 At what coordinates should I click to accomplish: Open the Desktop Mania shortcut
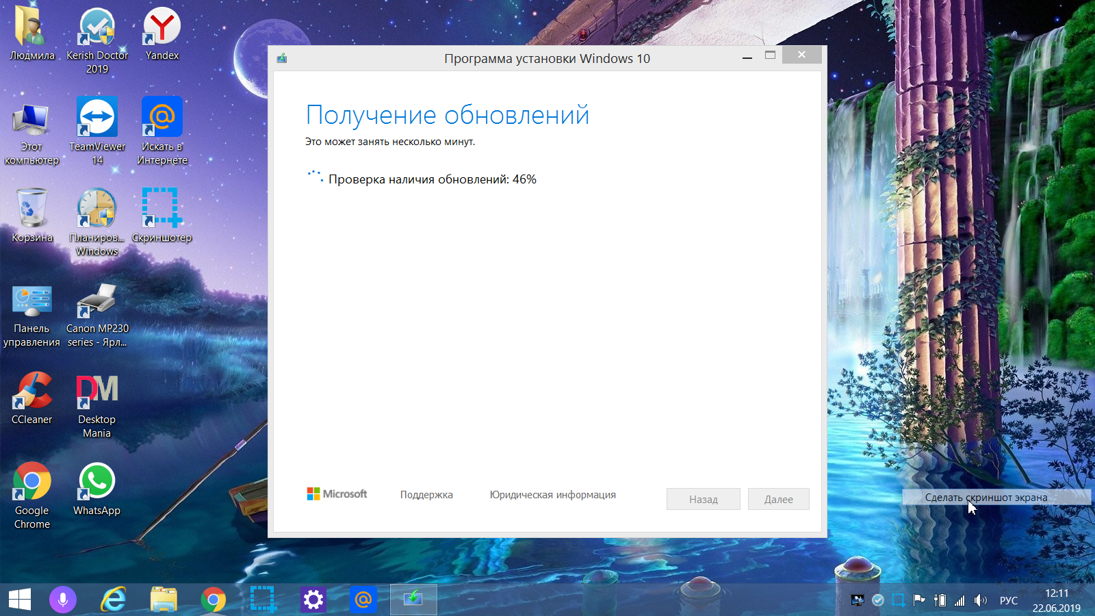tap(97, 405)
